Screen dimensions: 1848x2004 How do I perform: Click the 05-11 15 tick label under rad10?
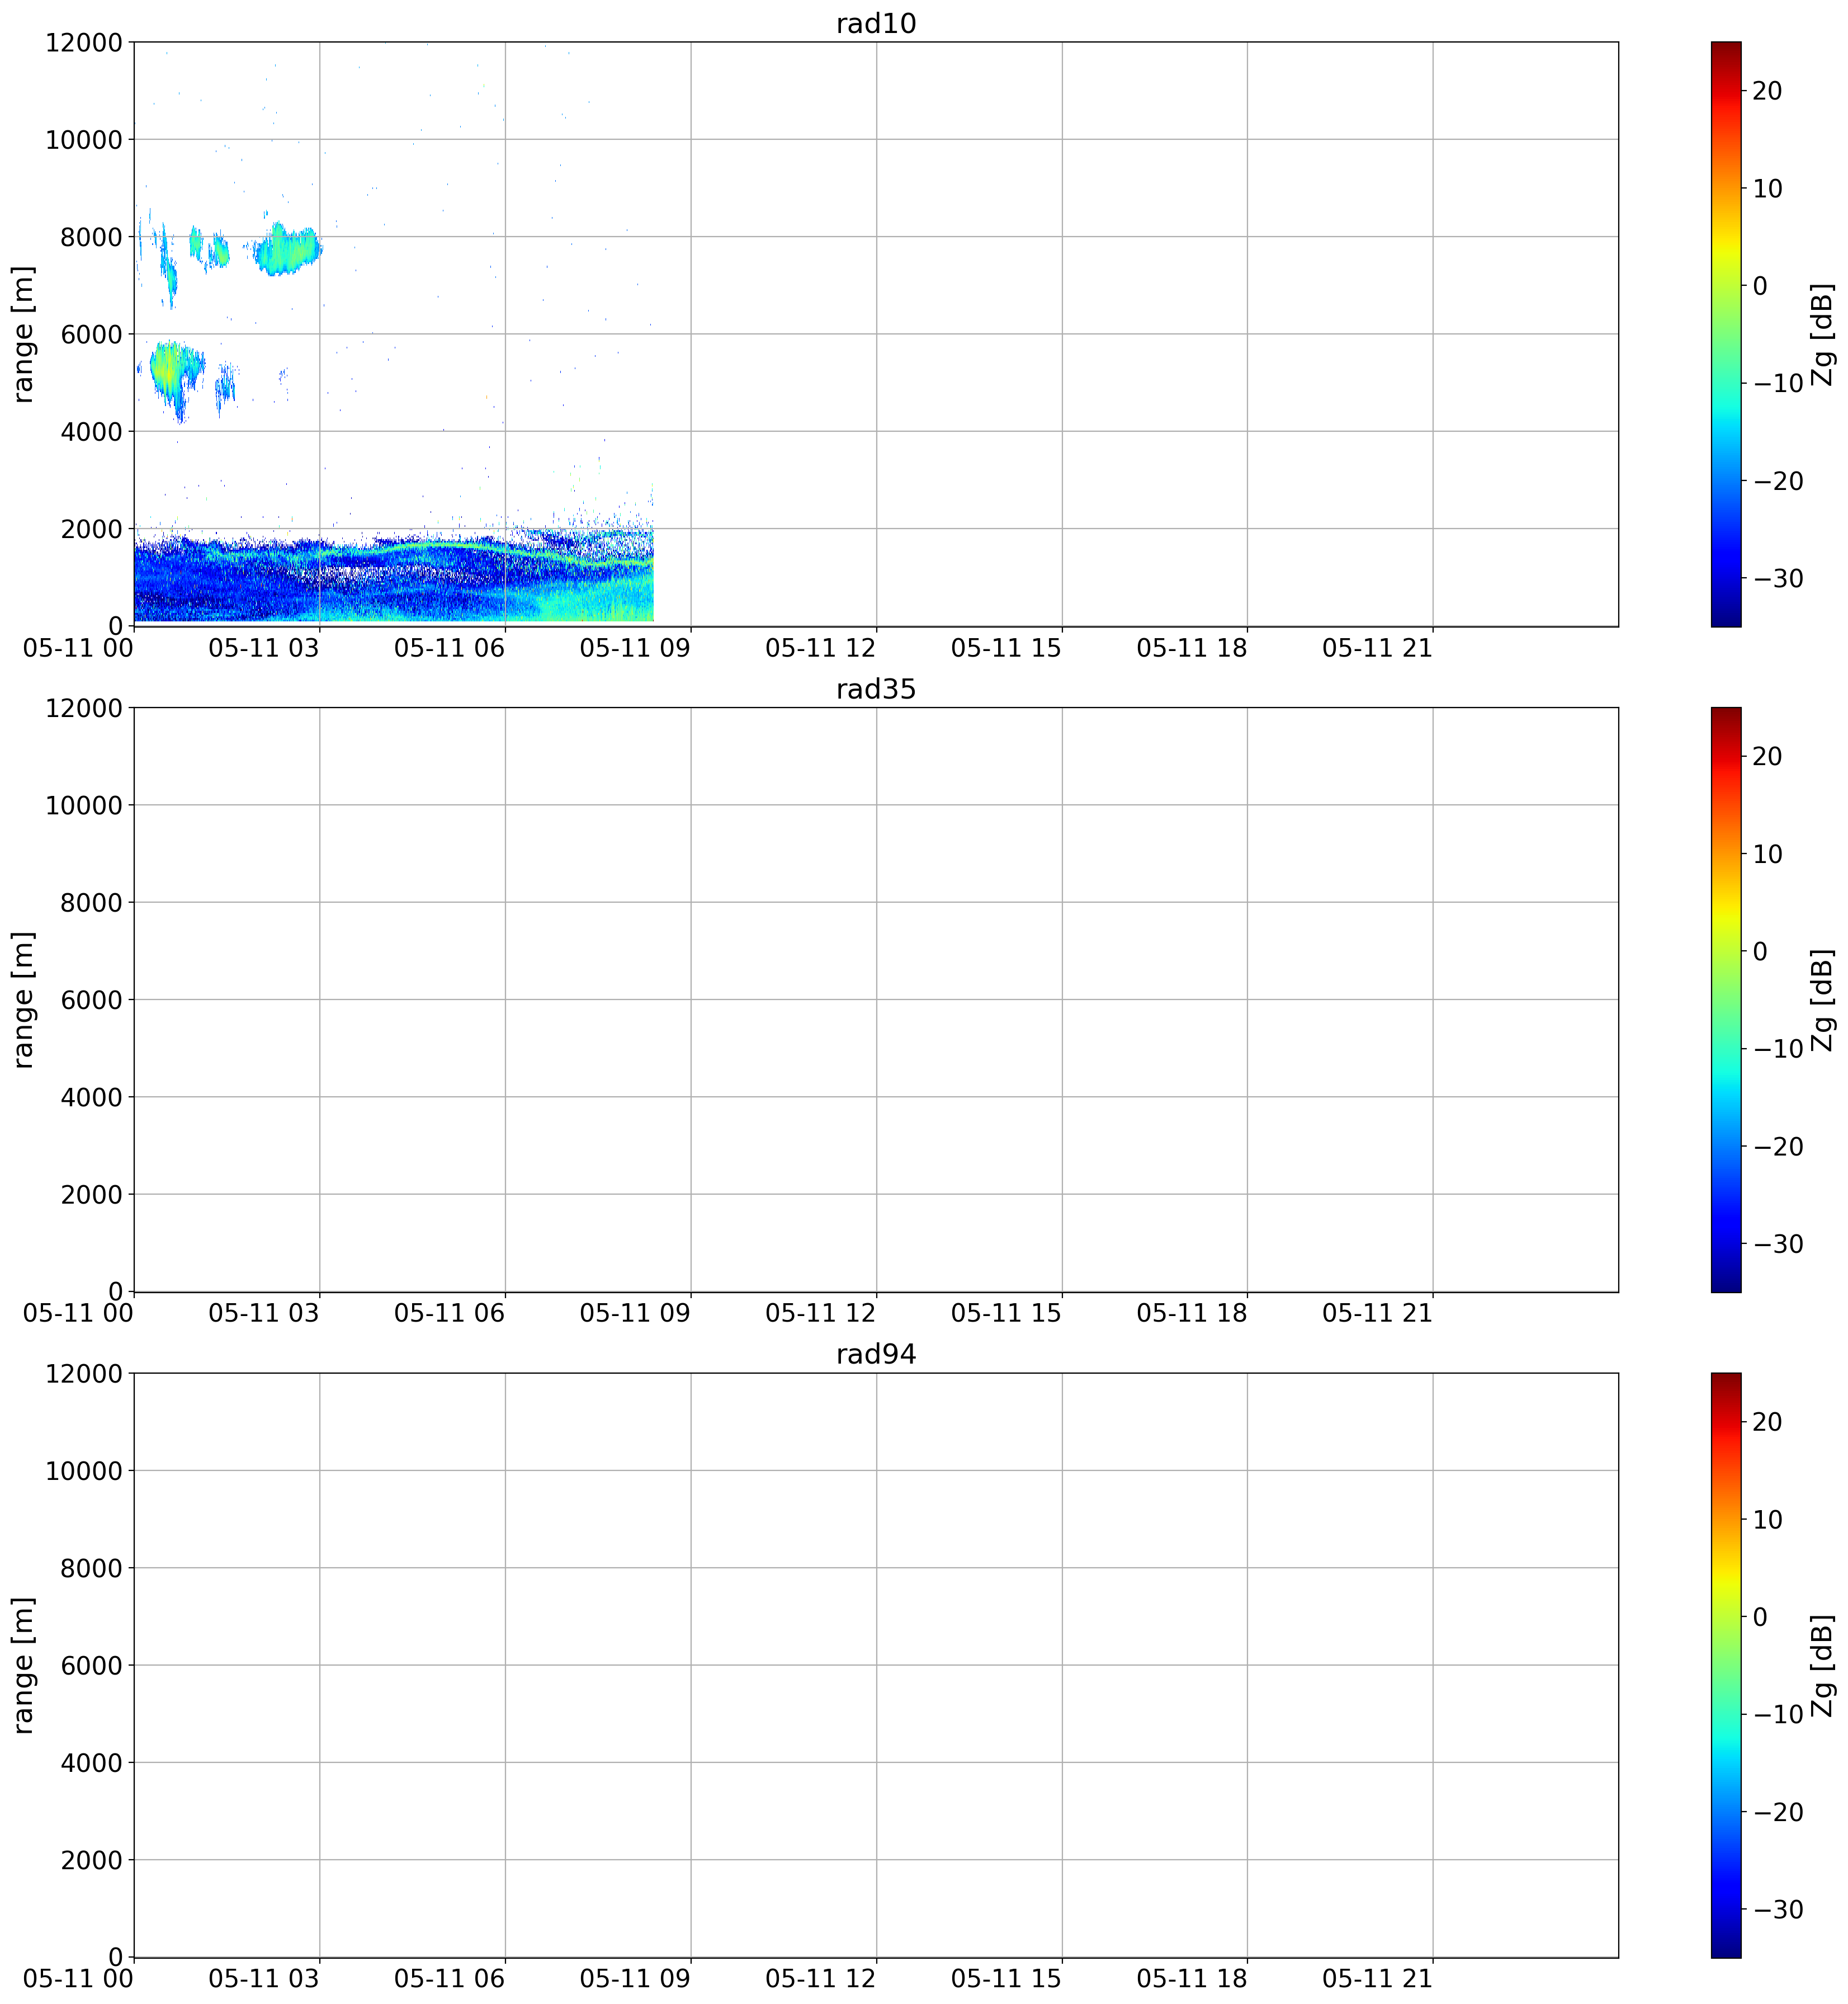click(x=1007, y=648)
